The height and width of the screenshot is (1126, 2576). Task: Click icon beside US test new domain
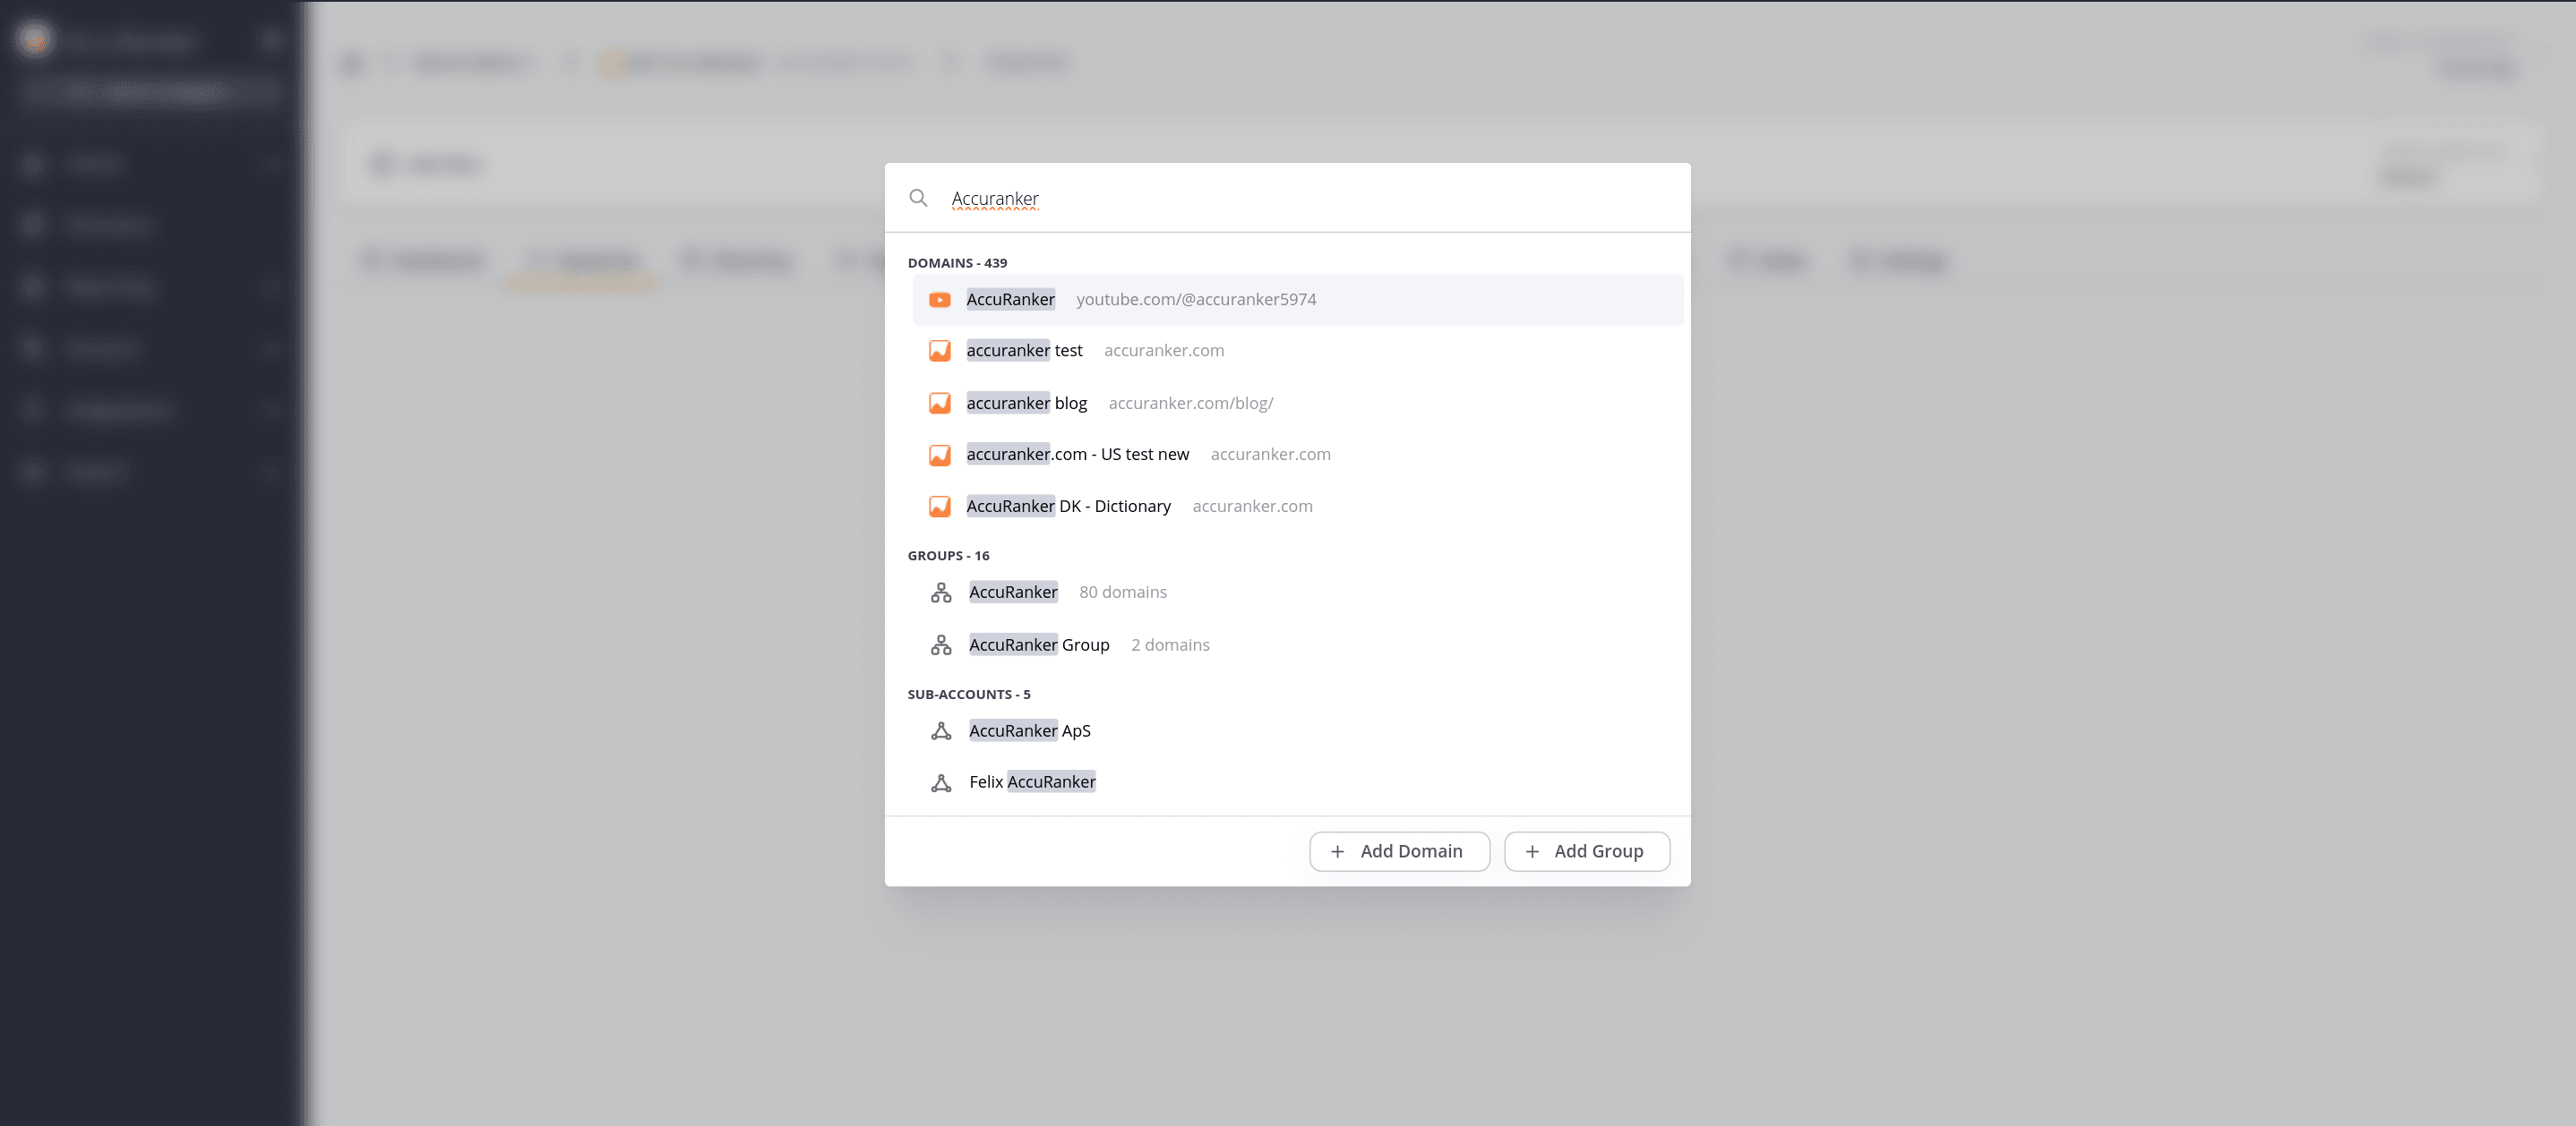(940, 456)
